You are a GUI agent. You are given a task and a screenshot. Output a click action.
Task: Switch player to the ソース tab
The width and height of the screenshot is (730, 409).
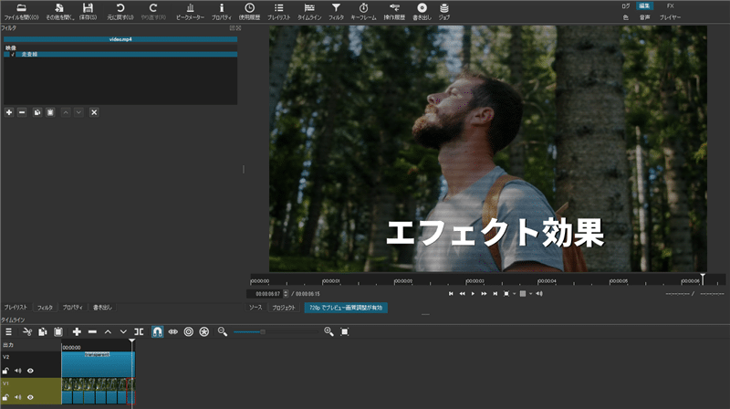[255, 308]
